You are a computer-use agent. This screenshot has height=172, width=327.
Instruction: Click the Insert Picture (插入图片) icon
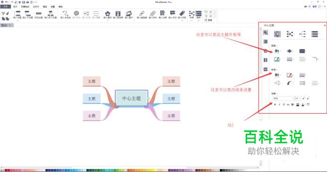tap(129, 14)
